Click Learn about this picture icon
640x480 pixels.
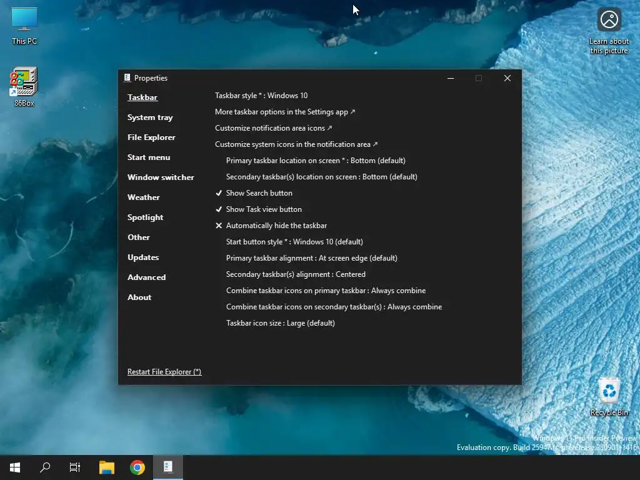(609, 31)
